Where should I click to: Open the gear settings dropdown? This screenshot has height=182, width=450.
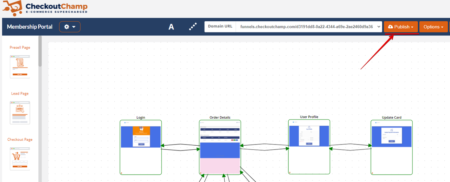(x=70, y=27)
